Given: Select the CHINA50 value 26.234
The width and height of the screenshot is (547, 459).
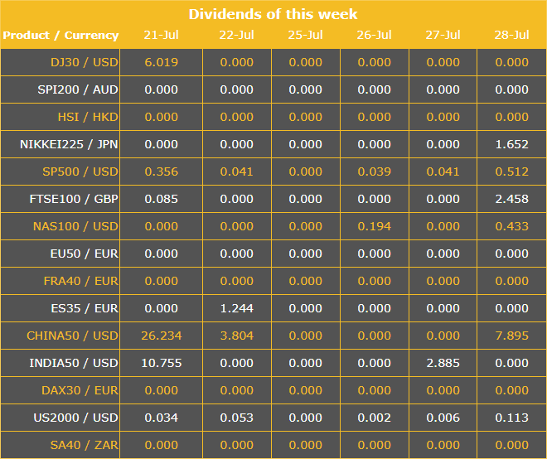Looking at the screenshot, I should [161, 336].
